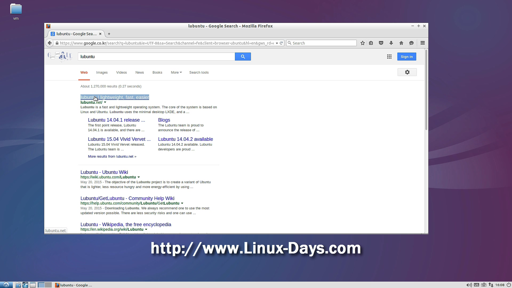
Task: Launch file manager from taskbar
Action: tap(18, 285)
